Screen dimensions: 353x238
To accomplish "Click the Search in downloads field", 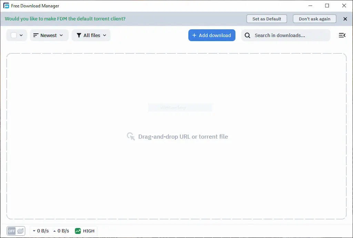I will click(x=286, y=35).
